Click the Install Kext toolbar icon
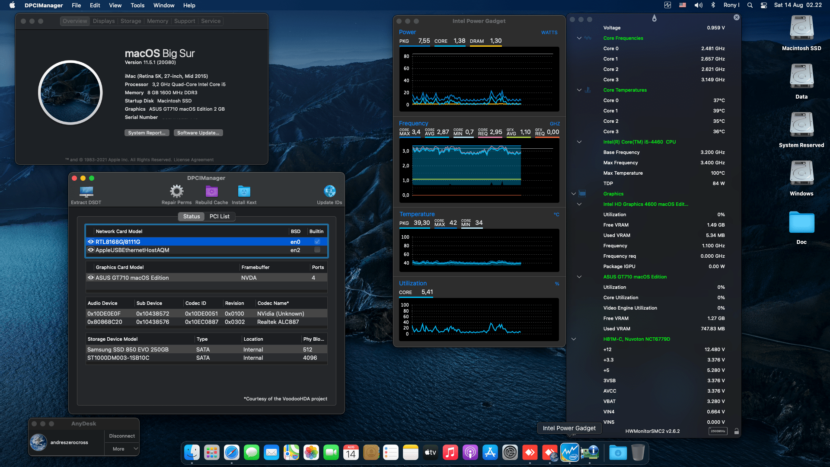The width and height of the screenshot is (830, 467). pyautogui.click(x=244, y=191)
